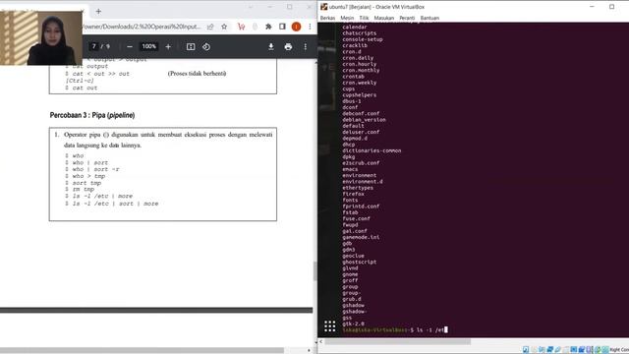The image size is (629, 354).
Task: Open the Chrome extensions puzzle menu
Action: 268,27
